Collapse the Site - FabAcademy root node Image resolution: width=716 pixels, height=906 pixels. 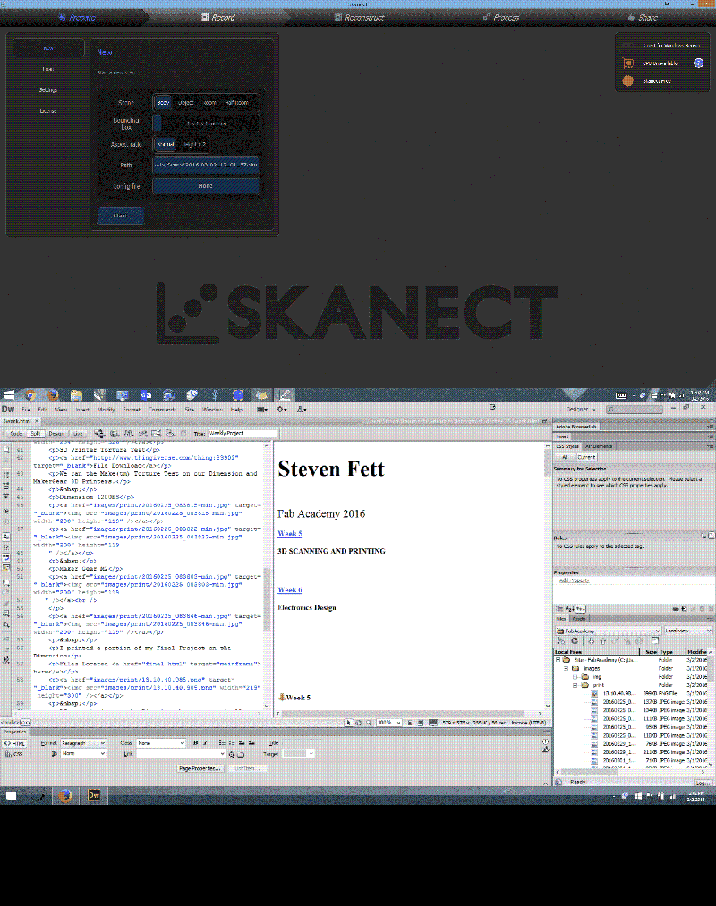pos(558,659)
